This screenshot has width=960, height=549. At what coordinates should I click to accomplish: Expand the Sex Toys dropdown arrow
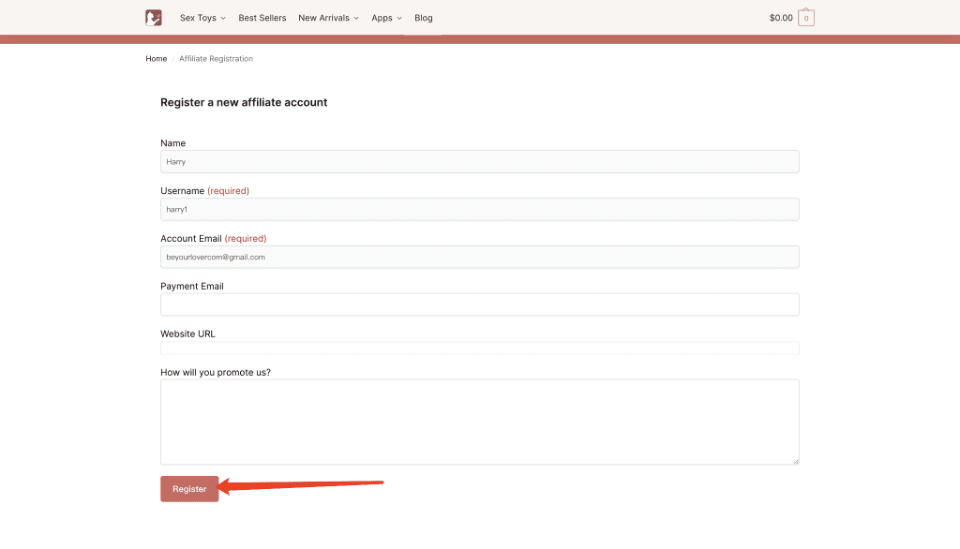(223, 19)
